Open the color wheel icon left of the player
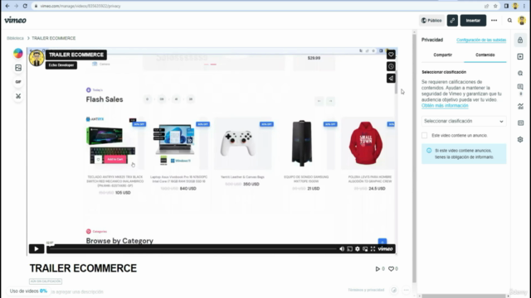Image resolution: width=531 pixels, height=298 pixels. coord(18,53)
